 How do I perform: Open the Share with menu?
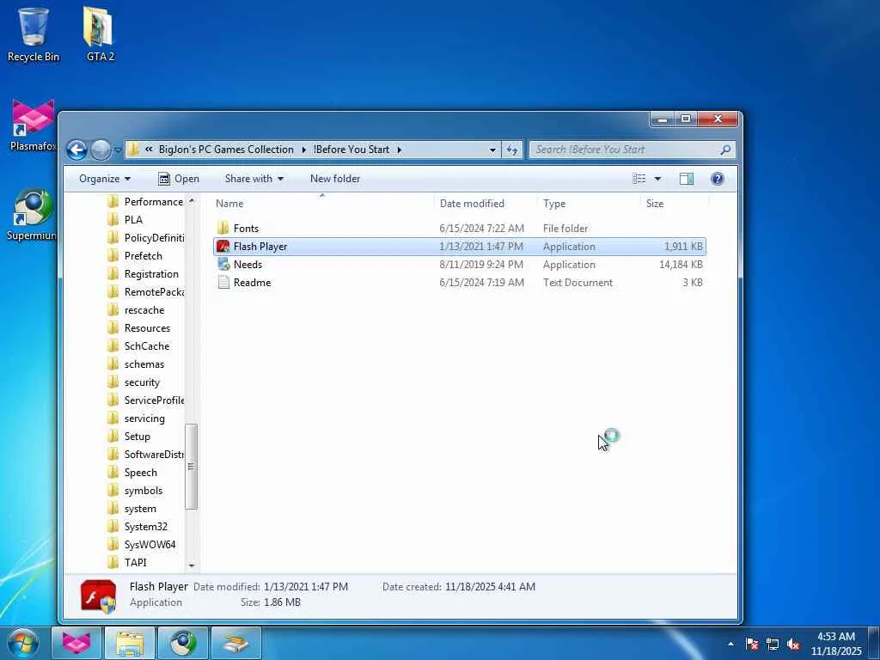(x=254, y=179)
